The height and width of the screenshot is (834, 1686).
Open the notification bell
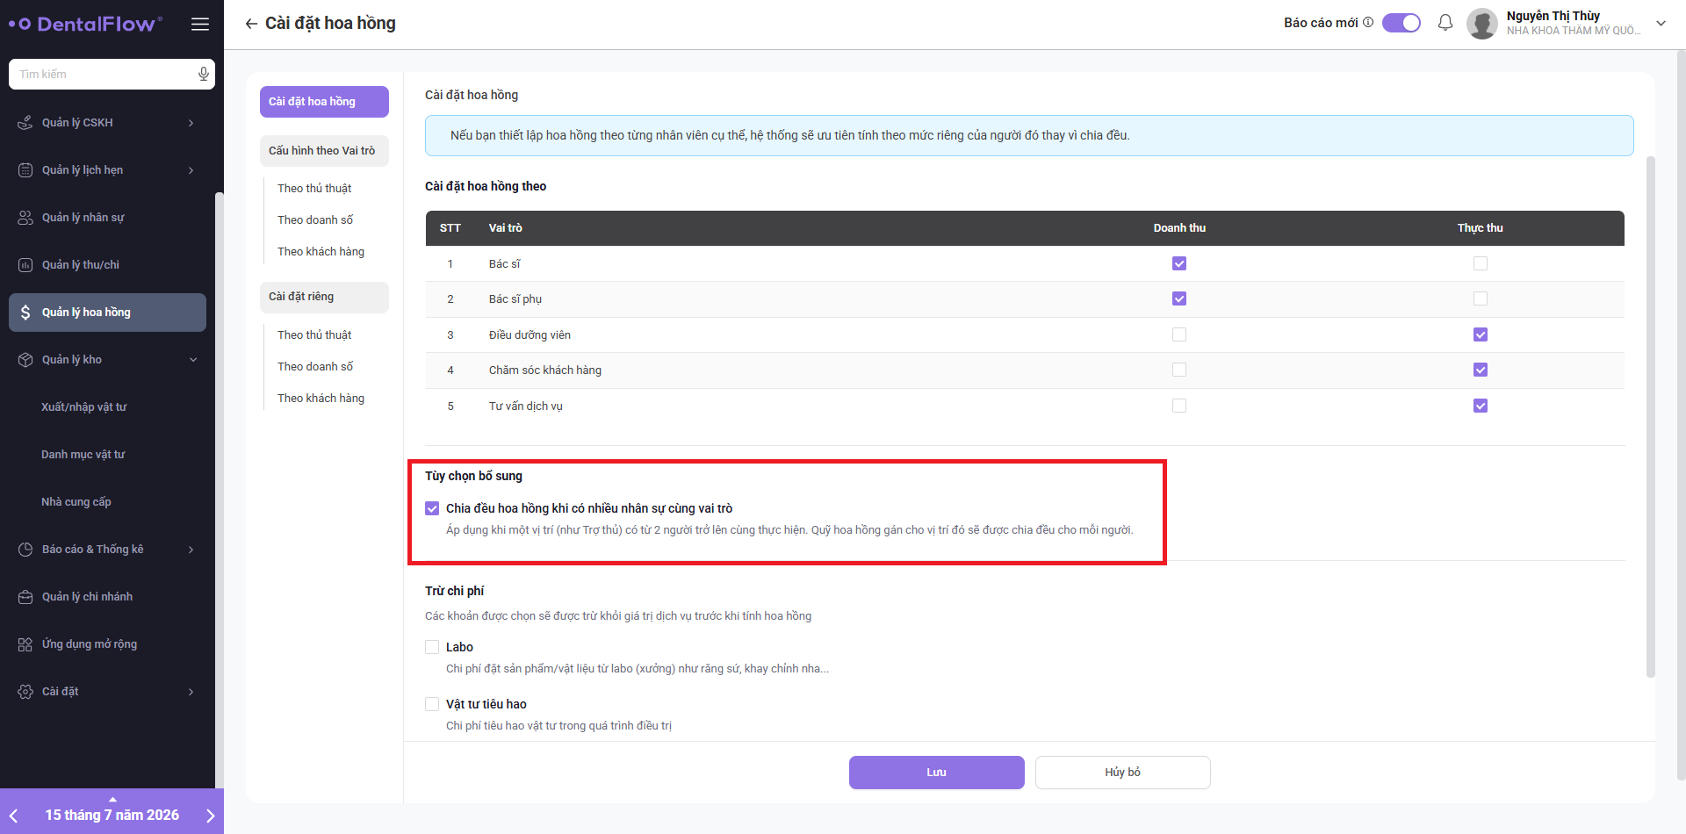1445,23
